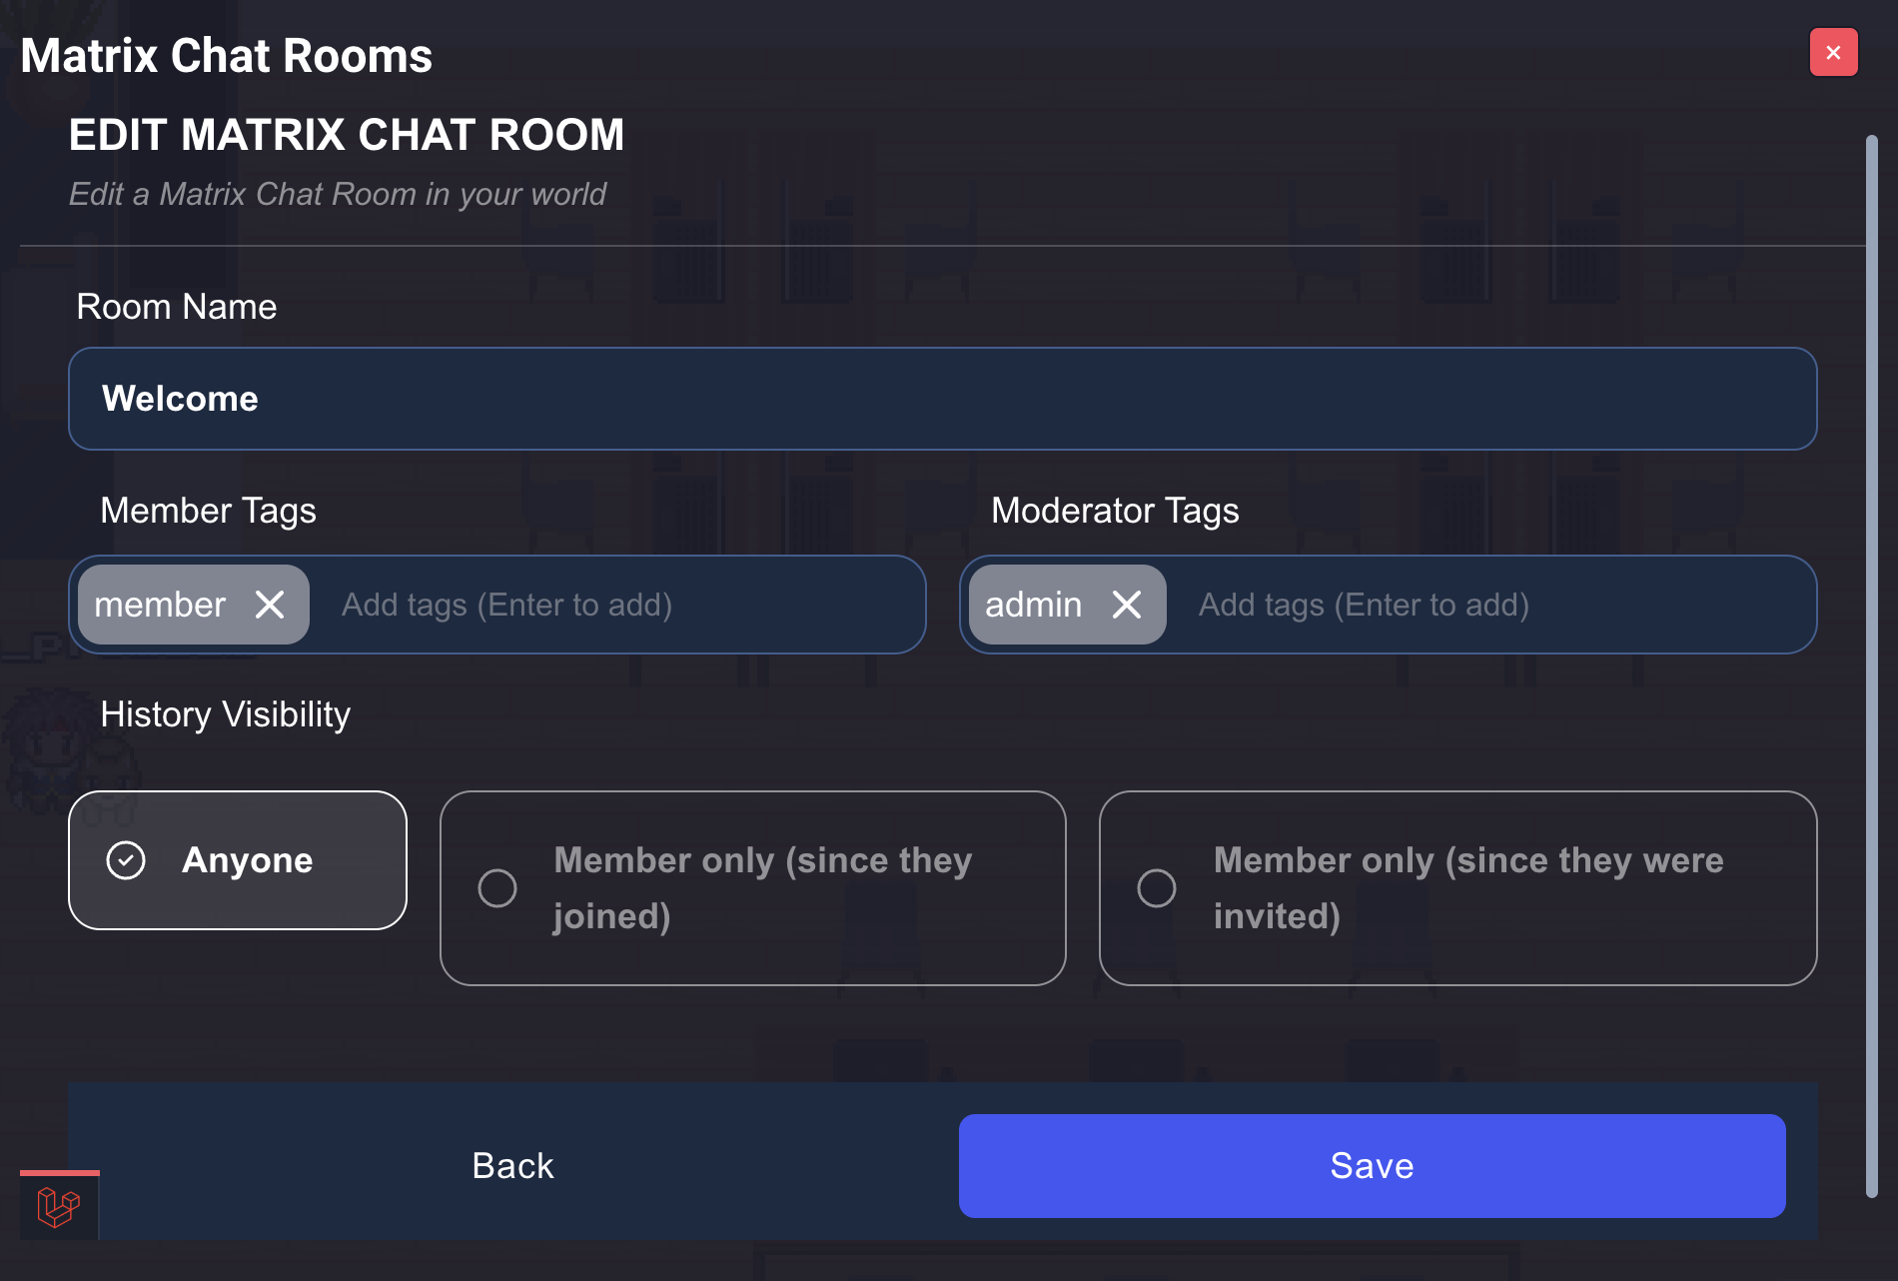
Task: Select "Anyone" history visibility
Action: pyautogui.click(x=237, y=860)
